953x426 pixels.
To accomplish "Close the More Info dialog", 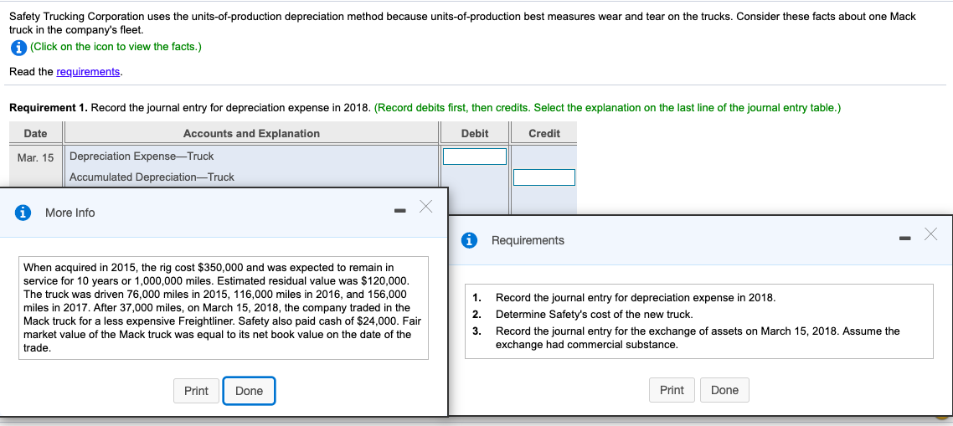I will coord(425,208).
